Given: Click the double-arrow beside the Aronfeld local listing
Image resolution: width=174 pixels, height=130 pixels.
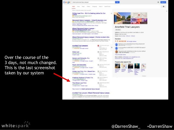Looking at the screenshot, I should pyautogui.click(x=112, y=47).
